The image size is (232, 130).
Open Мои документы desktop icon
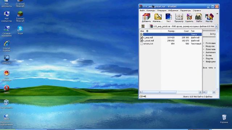coord(7,4)
